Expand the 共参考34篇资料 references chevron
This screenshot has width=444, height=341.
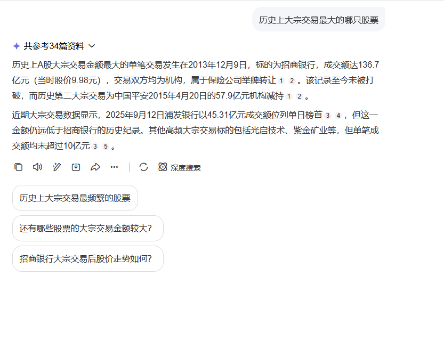pos(92,46)
